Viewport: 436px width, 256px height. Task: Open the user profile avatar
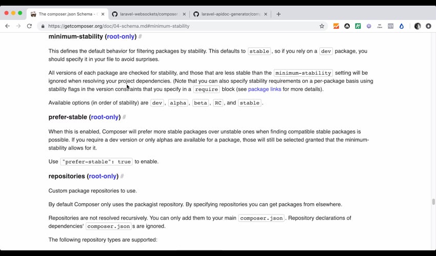418,26
